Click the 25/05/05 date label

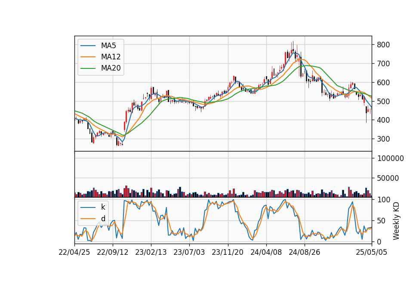(x=372, y=253)
